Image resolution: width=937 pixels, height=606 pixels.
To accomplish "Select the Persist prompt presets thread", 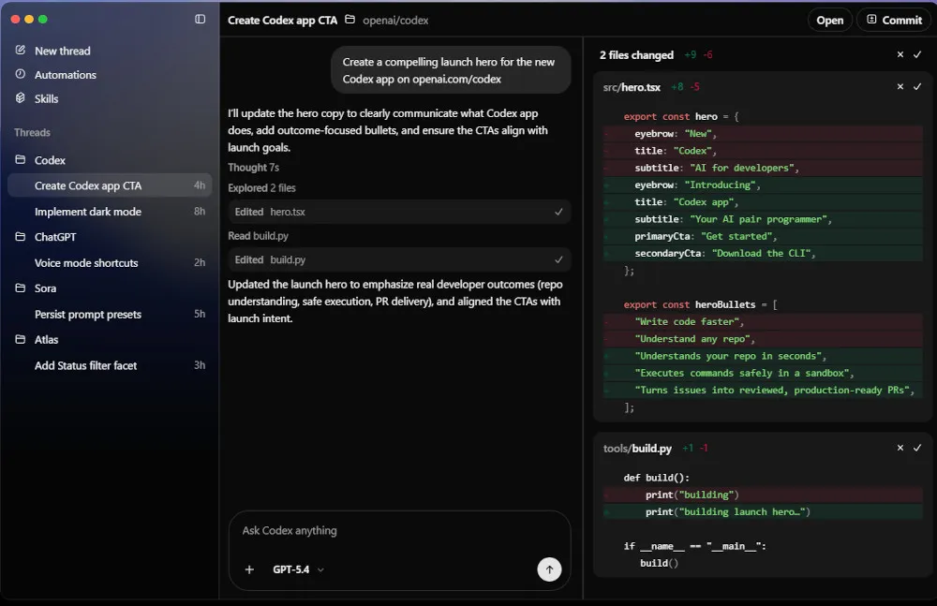I will pos(110,315).
